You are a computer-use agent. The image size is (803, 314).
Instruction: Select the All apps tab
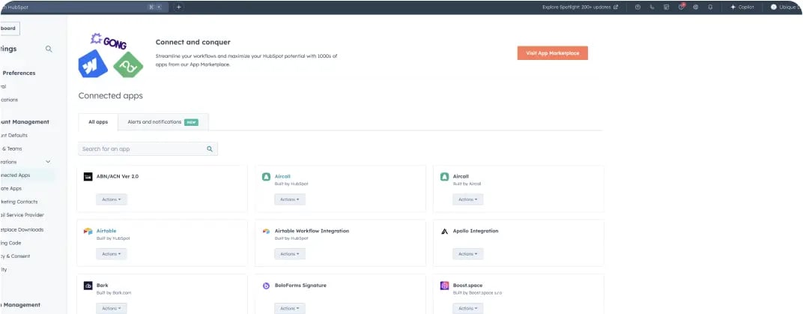(x=98, y=121)
